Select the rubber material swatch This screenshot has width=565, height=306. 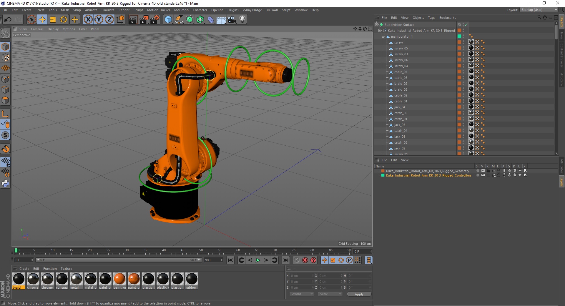[x=192, y=281]
